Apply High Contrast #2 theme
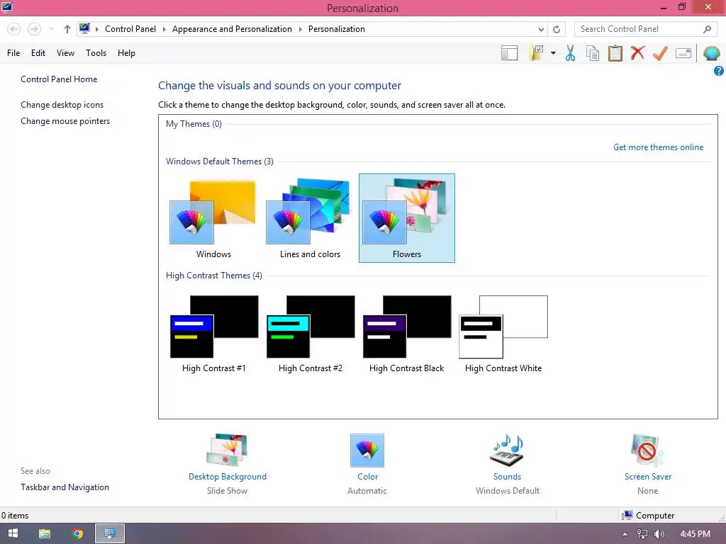 click(x=311, y=333)
